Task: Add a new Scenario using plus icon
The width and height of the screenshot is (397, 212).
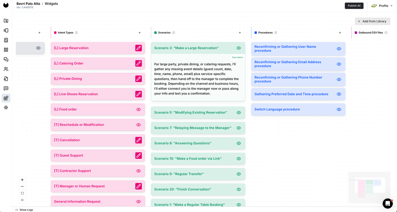Action: click(x=240, y=33)
